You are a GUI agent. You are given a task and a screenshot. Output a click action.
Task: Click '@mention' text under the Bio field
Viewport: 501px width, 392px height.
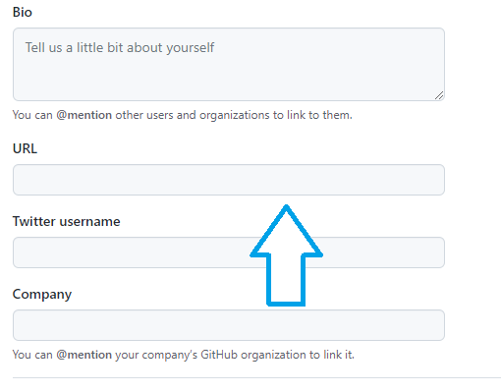(x=84, y=115)
